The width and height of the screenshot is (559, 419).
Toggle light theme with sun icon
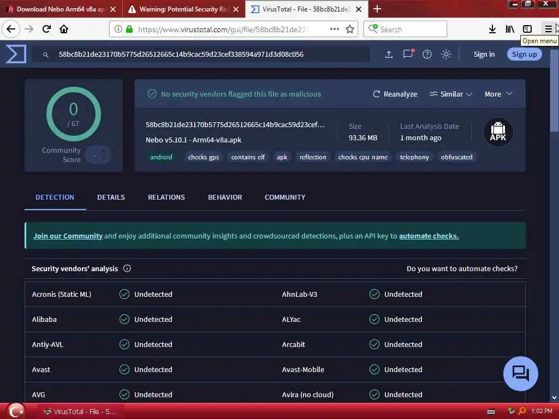coord(447,55)
